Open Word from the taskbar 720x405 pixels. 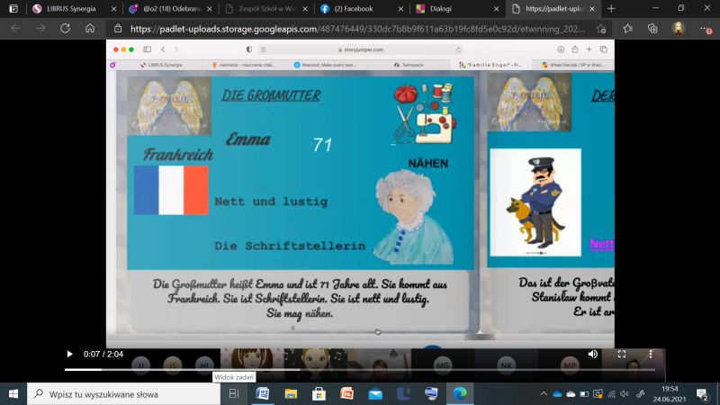pos(263,394)
